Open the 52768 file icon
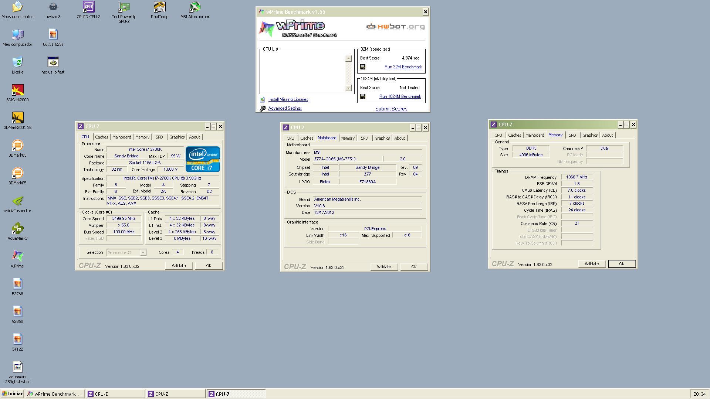This screenshot has width=710, height=399. tap(17, 287)
